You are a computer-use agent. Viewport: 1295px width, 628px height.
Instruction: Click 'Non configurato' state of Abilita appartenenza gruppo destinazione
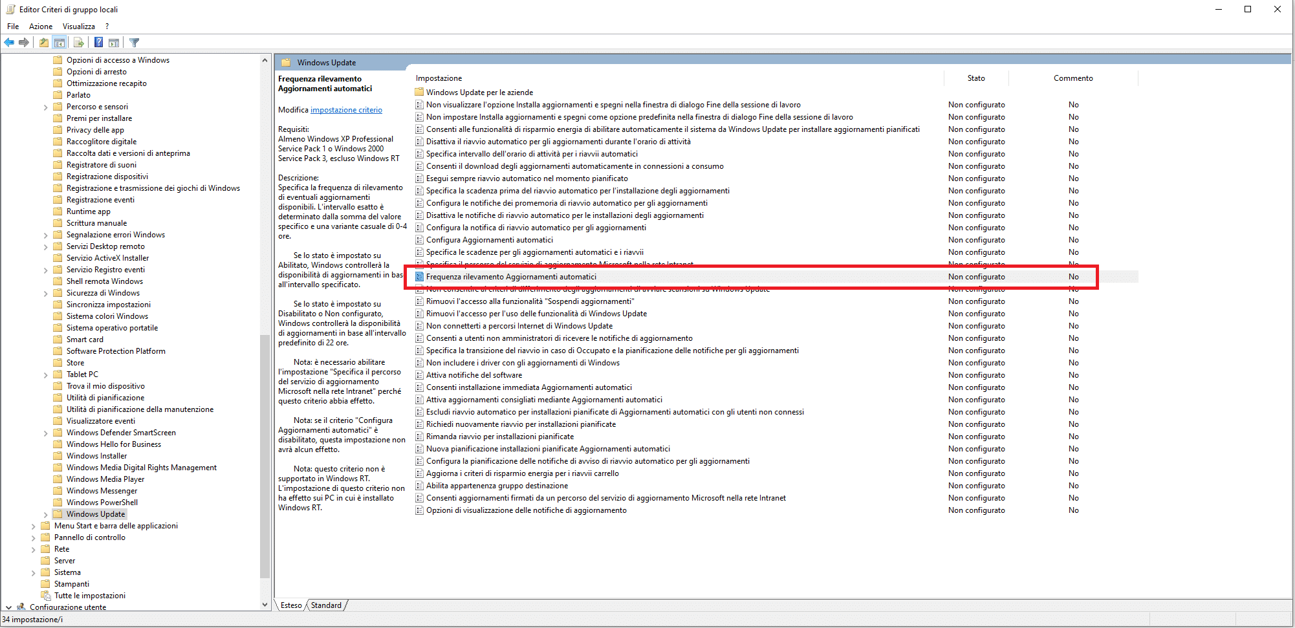coord(977,486)
